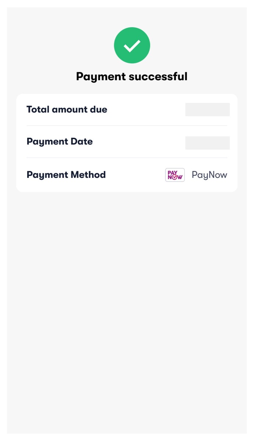Tap the PayNow brand mark beside Payment Method
Viewport: 254px width, 441px height.
click(175, 175)
